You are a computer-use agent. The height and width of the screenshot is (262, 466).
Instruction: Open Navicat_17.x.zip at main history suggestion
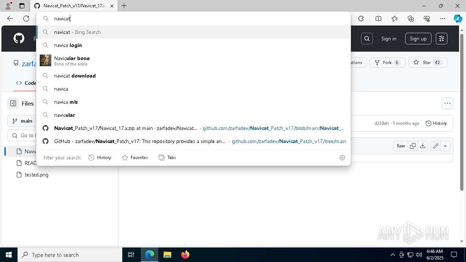pyautogui.click(x=193, y=128)
